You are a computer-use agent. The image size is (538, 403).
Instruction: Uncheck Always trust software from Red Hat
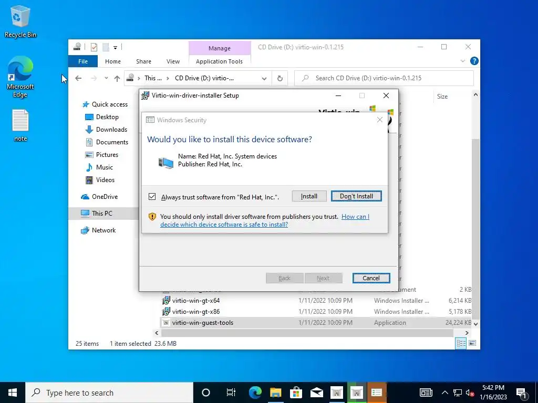(152, 197)
